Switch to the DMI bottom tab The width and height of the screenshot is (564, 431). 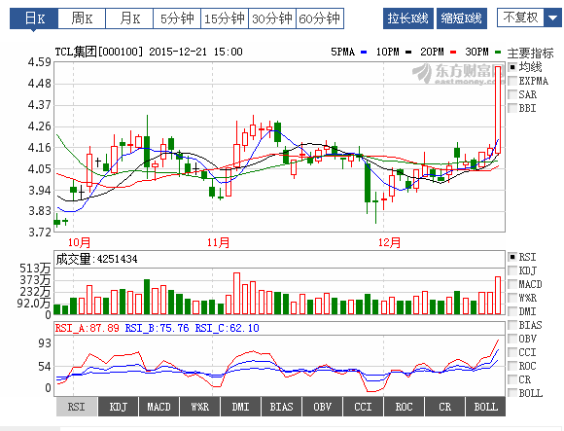(240, 407)
